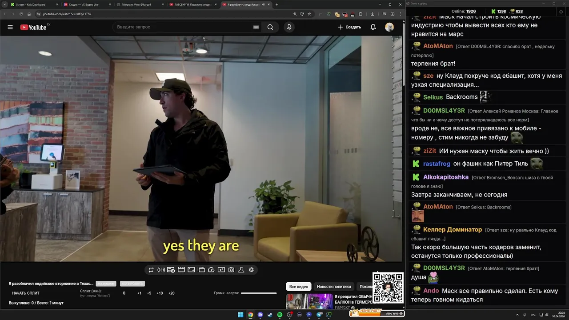Viewport: 569px width, 320px height.
Task: Open the 'Я превратил ОБЫЧНЫЙ БАЛКОН' video thumbnail
Action: 309,301
